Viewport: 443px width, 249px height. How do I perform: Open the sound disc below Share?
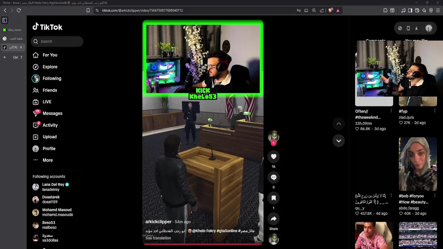(x=273, y=239)
